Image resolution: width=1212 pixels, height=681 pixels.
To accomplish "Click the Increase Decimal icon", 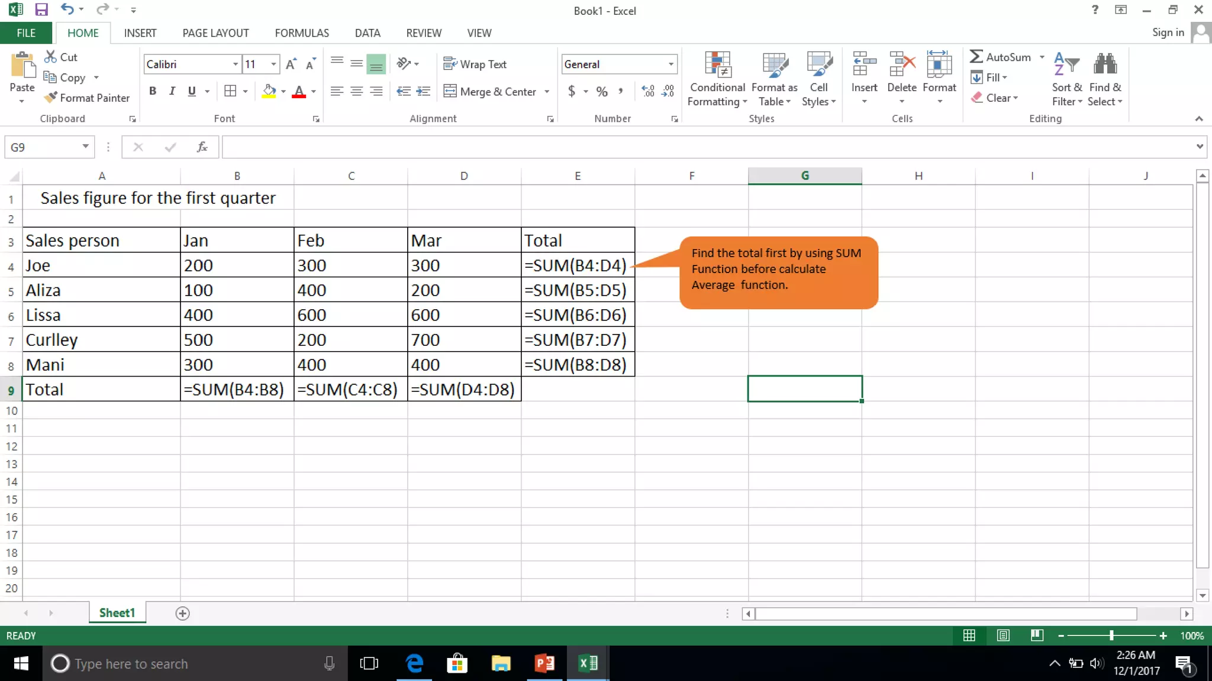I will [x=648, y=91].
